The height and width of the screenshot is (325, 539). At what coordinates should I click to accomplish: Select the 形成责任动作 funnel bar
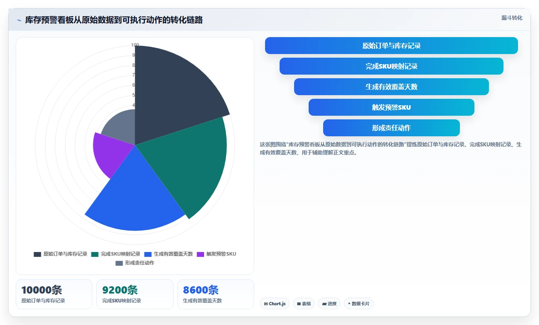click(391, 128)
